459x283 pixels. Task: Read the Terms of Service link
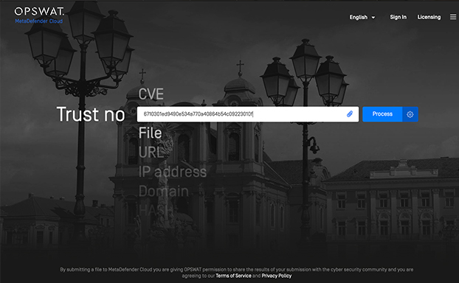coord(233,276)
